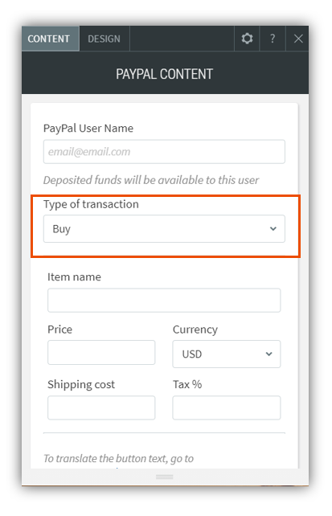Click the Tax % input box
The height and width of the screenshot is (516, 332).
227,407
